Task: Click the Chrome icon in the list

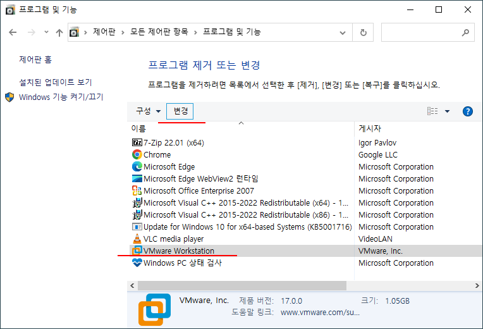Action: point(137,154)
